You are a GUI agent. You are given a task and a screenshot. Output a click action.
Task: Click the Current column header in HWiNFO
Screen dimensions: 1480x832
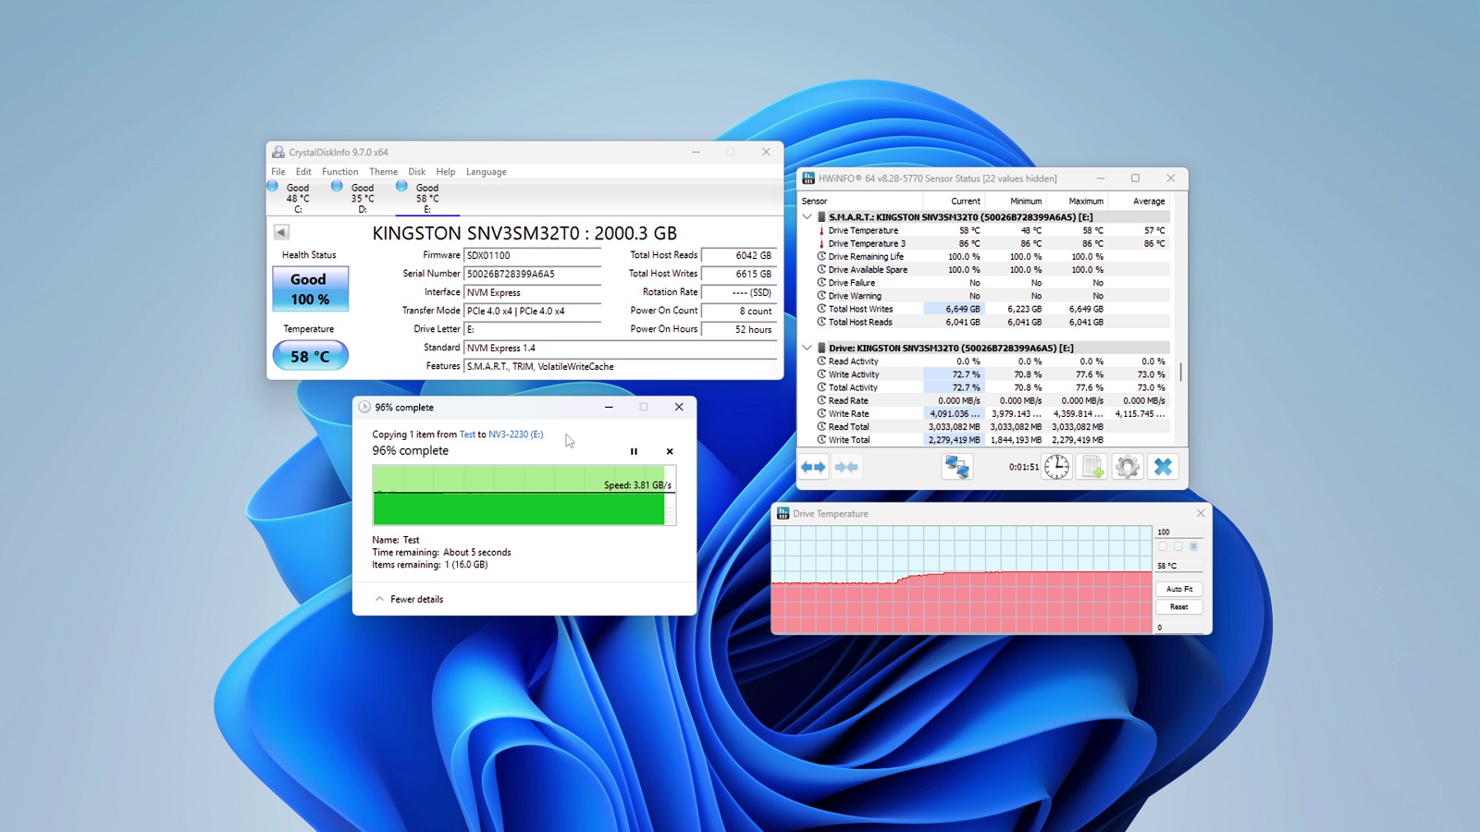coord(954,201)
